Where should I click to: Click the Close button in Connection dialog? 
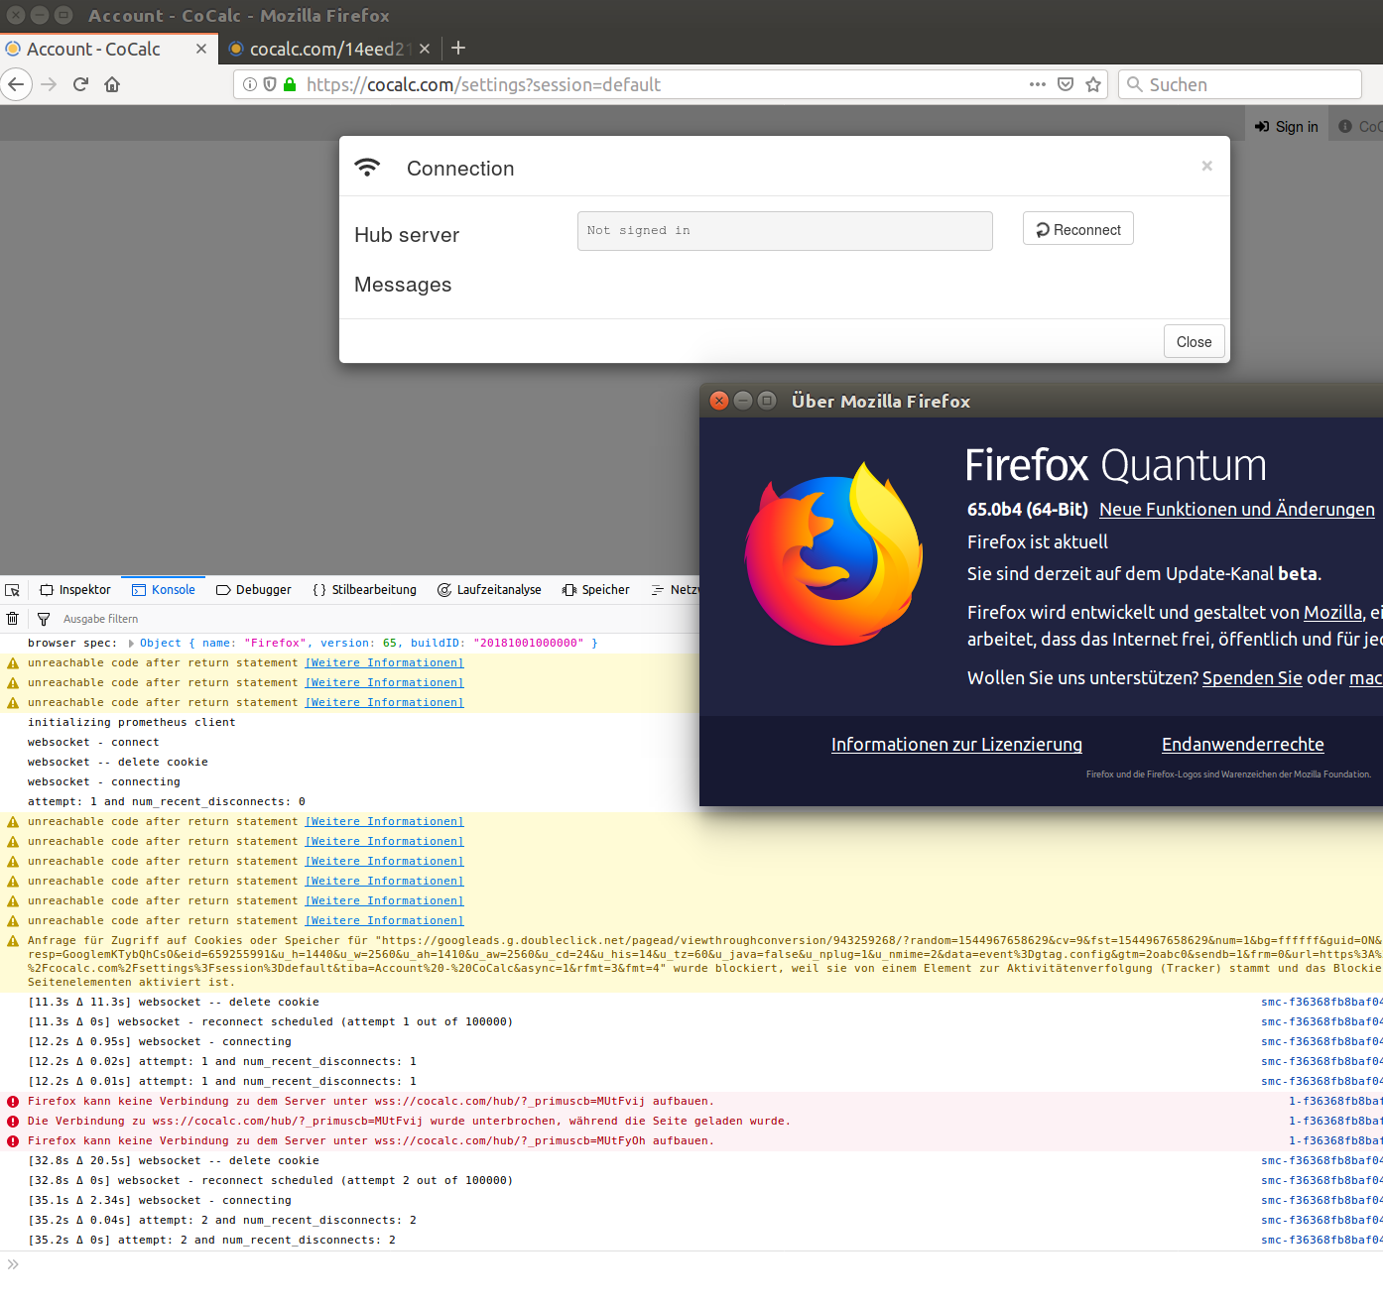pyautogui.click(x=1194, y=341)
